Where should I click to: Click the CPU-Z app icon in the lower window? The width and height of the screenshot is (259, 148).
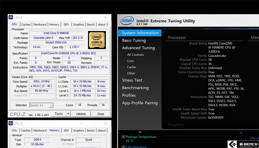click(11, 123)
